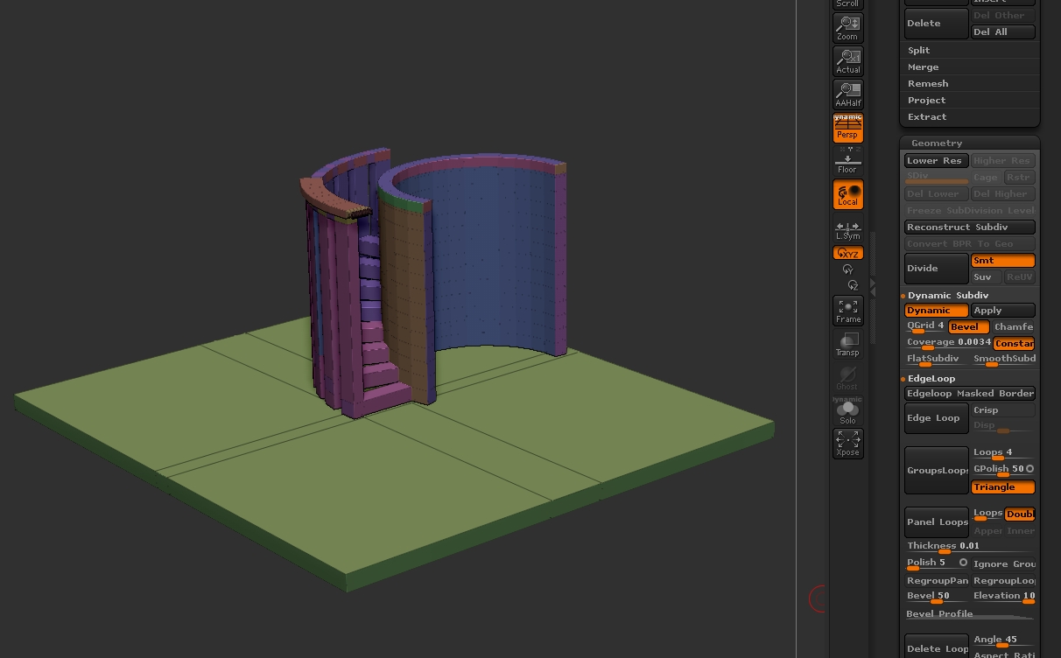Screen dimensions: 1061x658
Task: Collapse the Geometry section header
Action: tap(937, 143)
